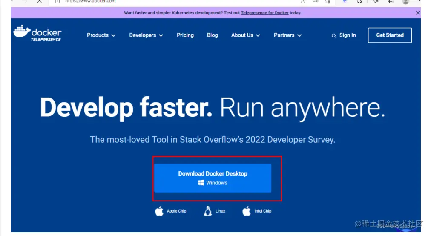
Task: Expand the Products menu
Action: (101, 35)
